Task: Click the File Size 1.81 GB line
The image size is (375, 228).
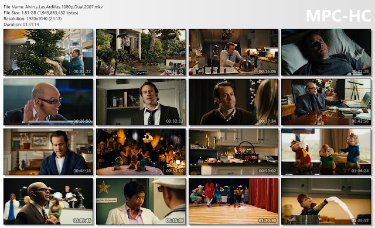Action: (x=41, y=13)
